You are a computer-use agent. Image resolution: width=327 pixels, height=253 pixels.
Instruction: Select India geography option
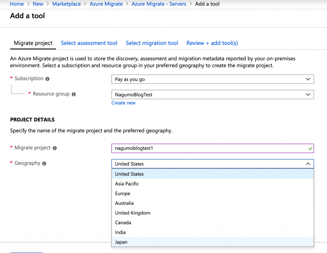pyautogui.click(x=212, y=232)
